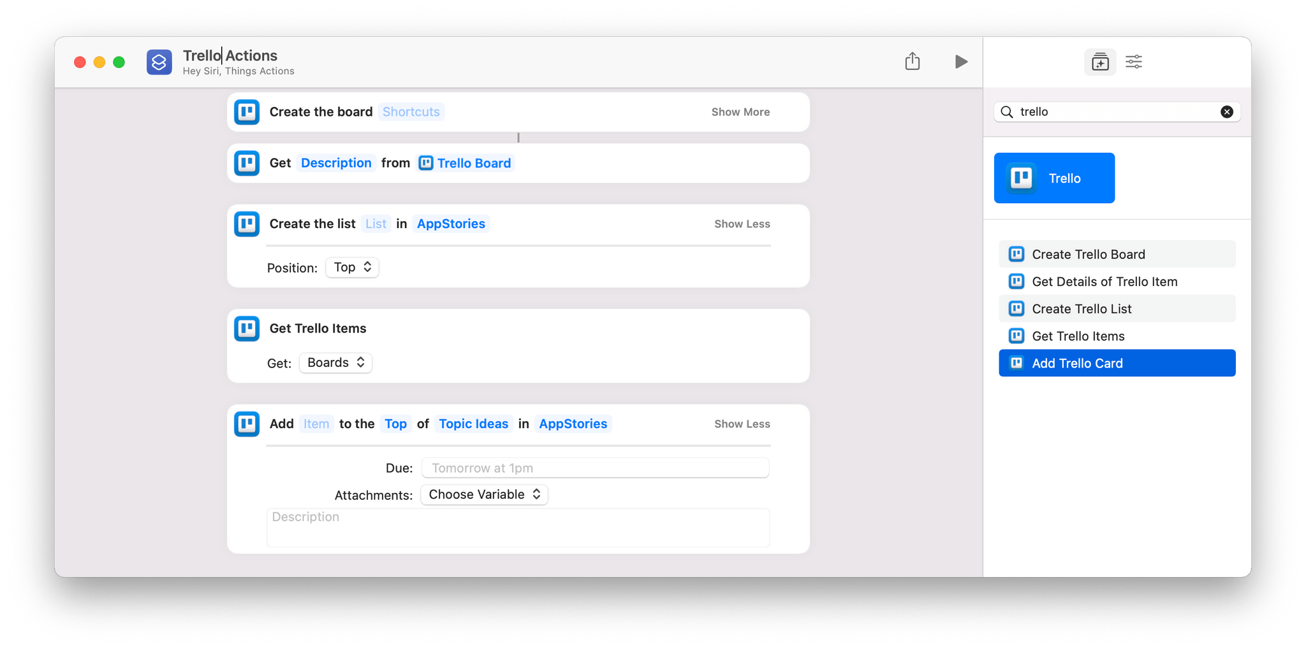Close the window with the red button
Viewport: 1306px width, 649px height.
pyautogui.click(x=80, y=62)
